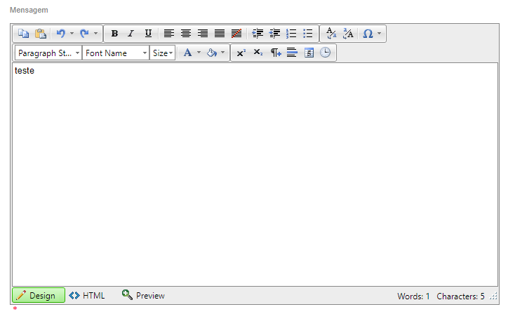This screenshot has width=508, height=314.
Task: Click the Copy icon in toolbar
Action: [x=23, y=34]
